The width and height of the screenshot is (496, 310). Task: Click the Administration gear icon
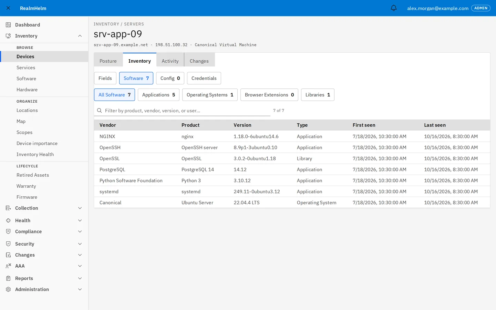click(8, 289)
